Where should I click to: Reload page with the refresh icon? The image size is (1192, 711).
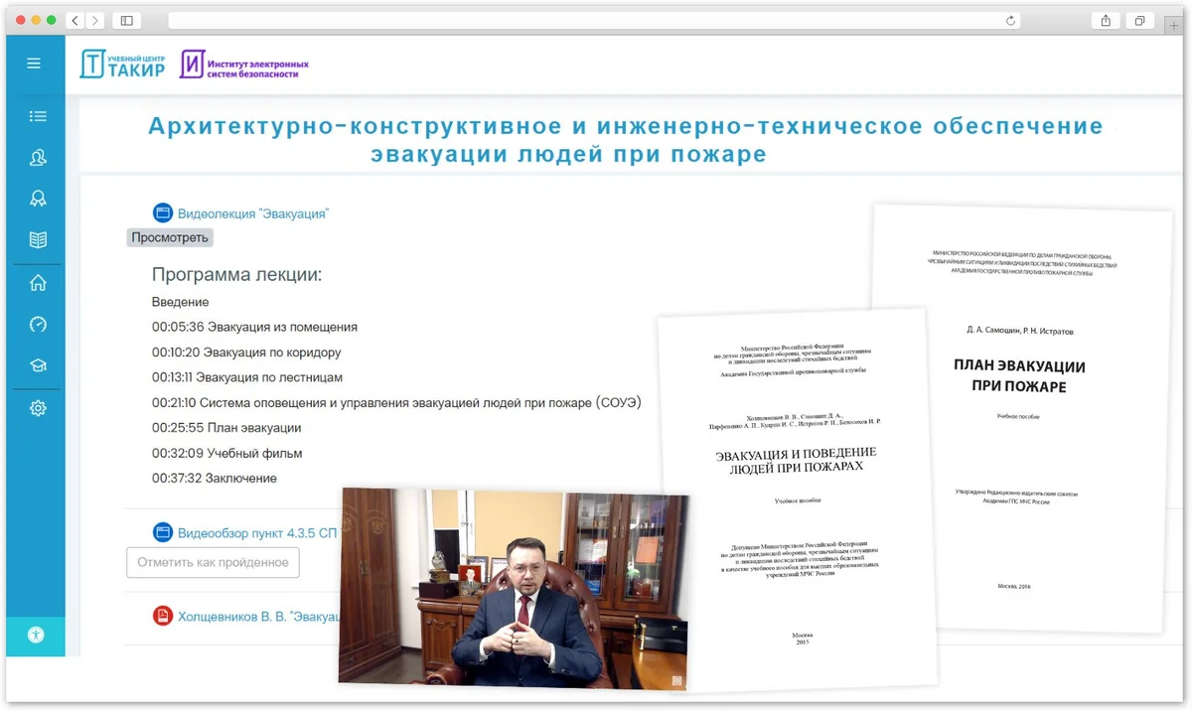1011,20
